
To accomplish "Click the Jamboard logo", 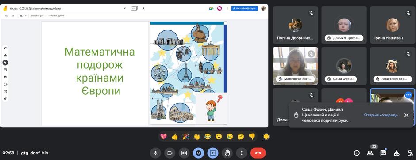I will [5, 8].
